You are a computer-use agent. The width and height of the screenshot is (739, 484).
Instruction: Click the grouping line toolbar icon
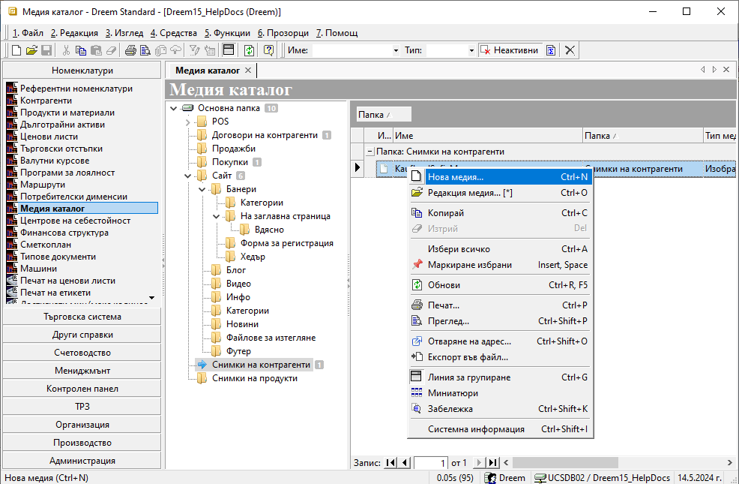229,50
